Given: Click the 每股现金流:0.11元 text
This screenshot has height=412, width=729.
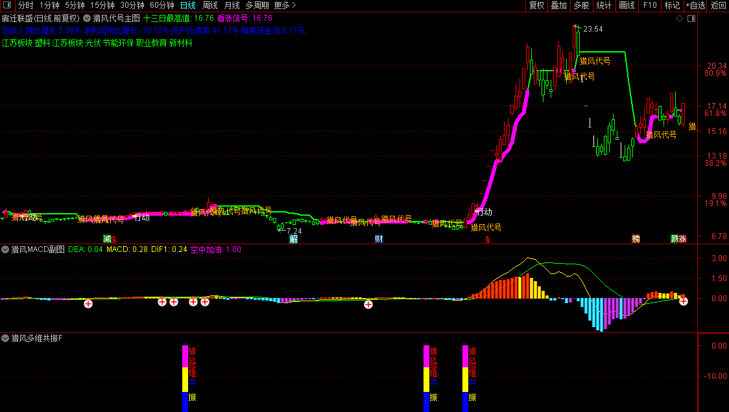Looking at the screenshot, I should pyautogui.click(x=273, y=30).
